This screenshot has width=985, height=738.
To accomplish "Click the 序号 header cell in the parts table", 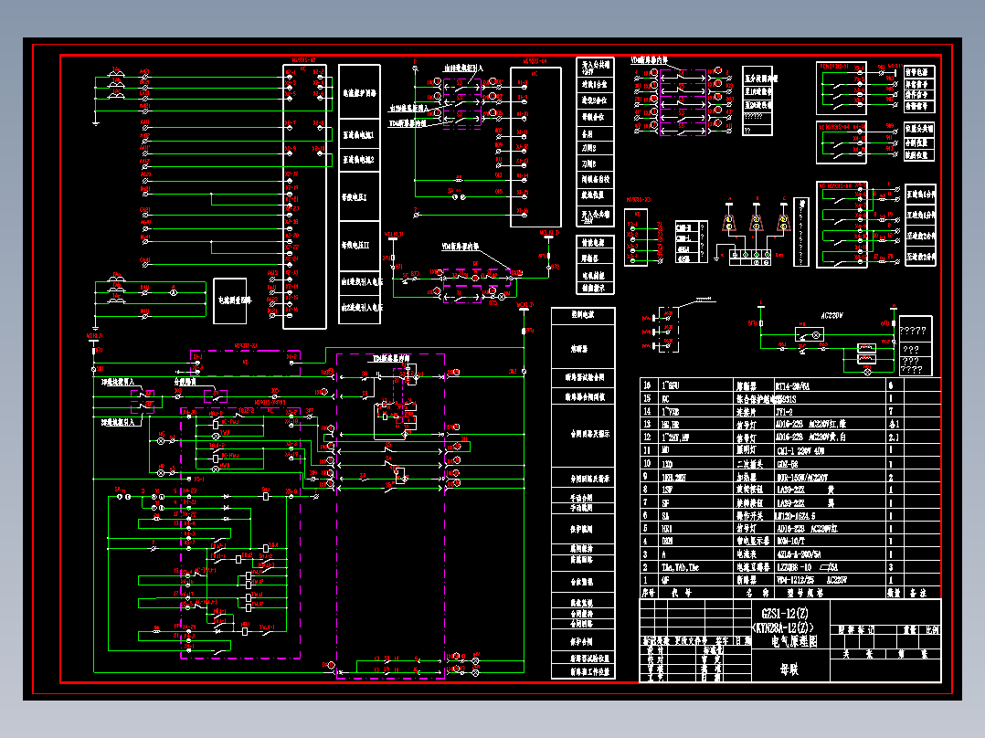I will point(649,593).
